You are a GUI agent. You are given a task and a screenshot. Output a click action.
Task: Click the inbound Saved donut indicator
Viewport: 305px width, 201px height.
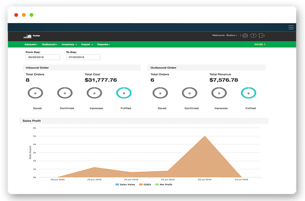click(x=35, y=93)
